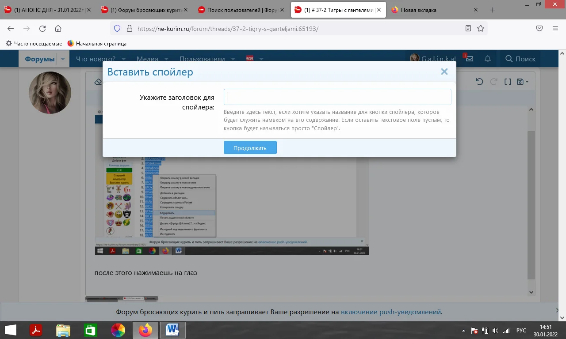Viewport: 566px width, 339px height.
Task: Open the inbox envelope with 1 unread message
Action: click(x=469, y=58)
